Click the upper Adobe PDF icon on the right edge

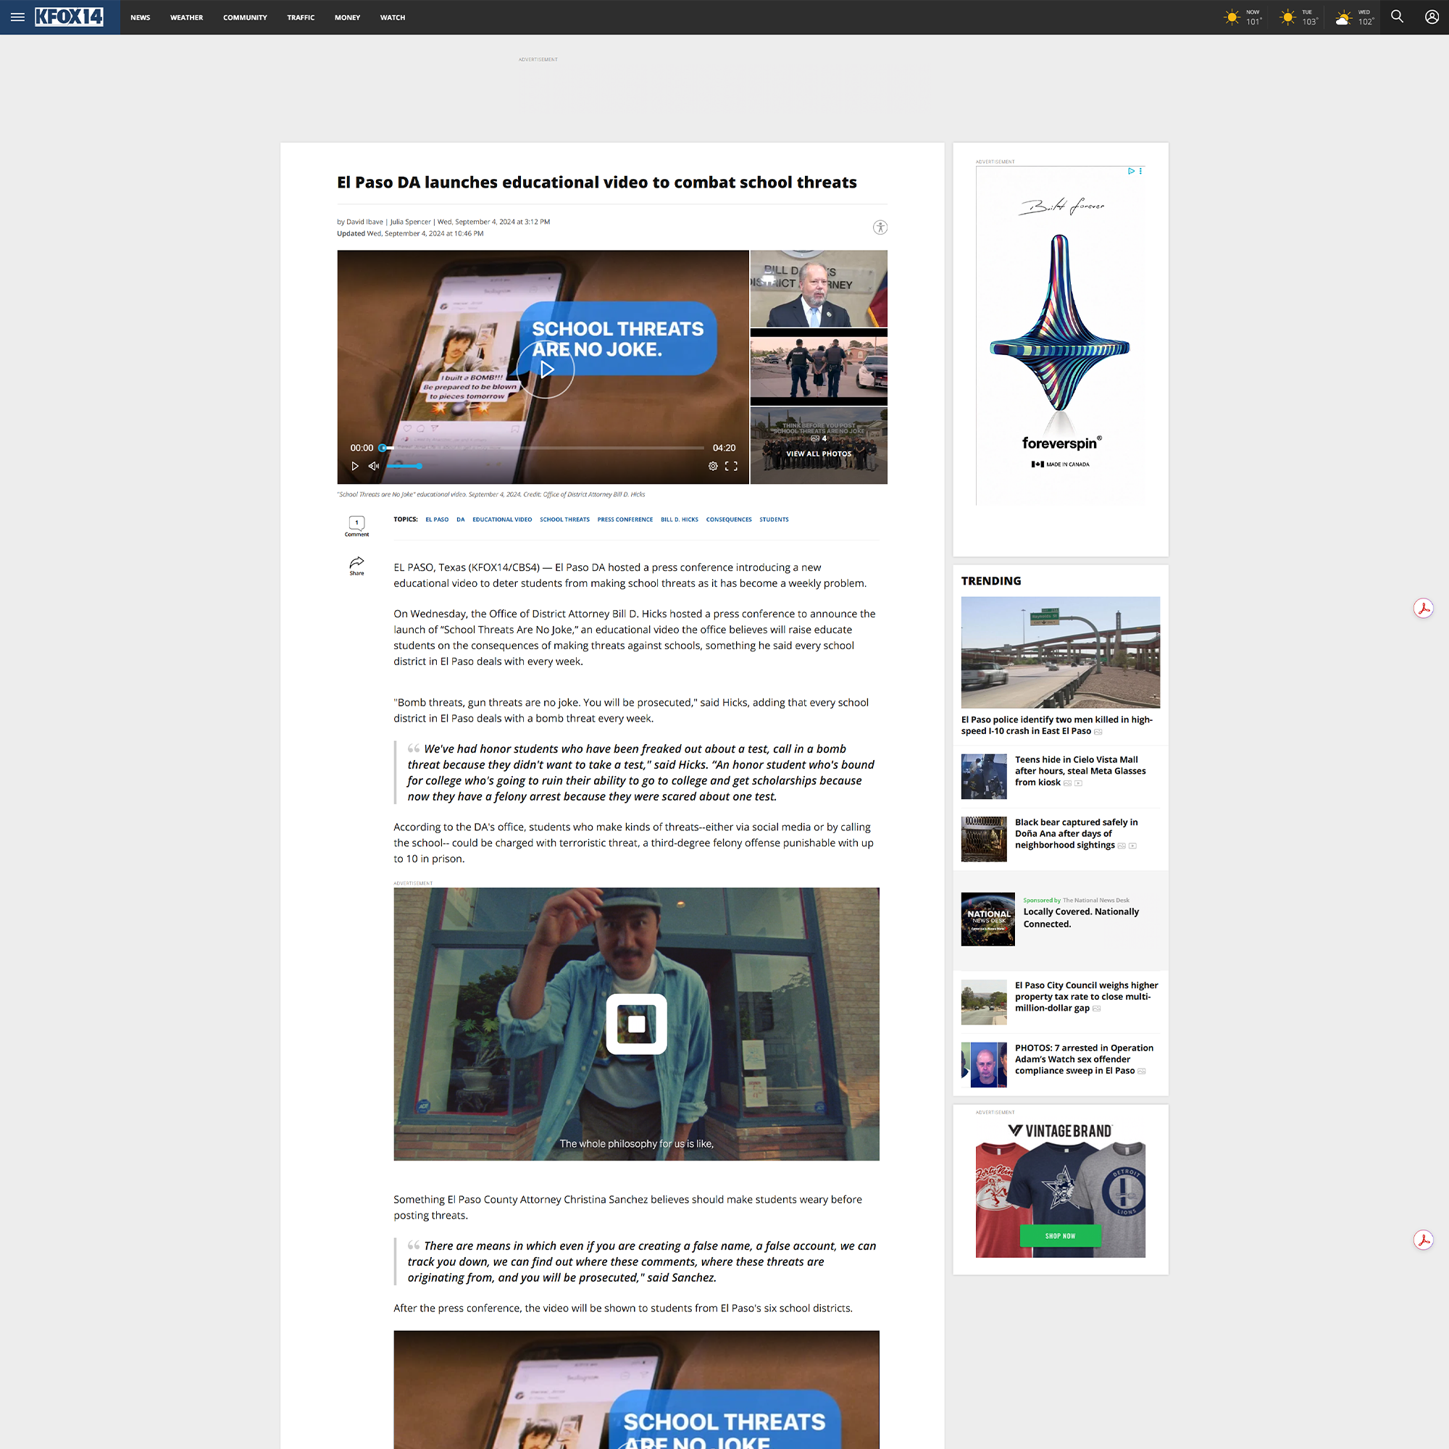click(x=1423, y=608)
